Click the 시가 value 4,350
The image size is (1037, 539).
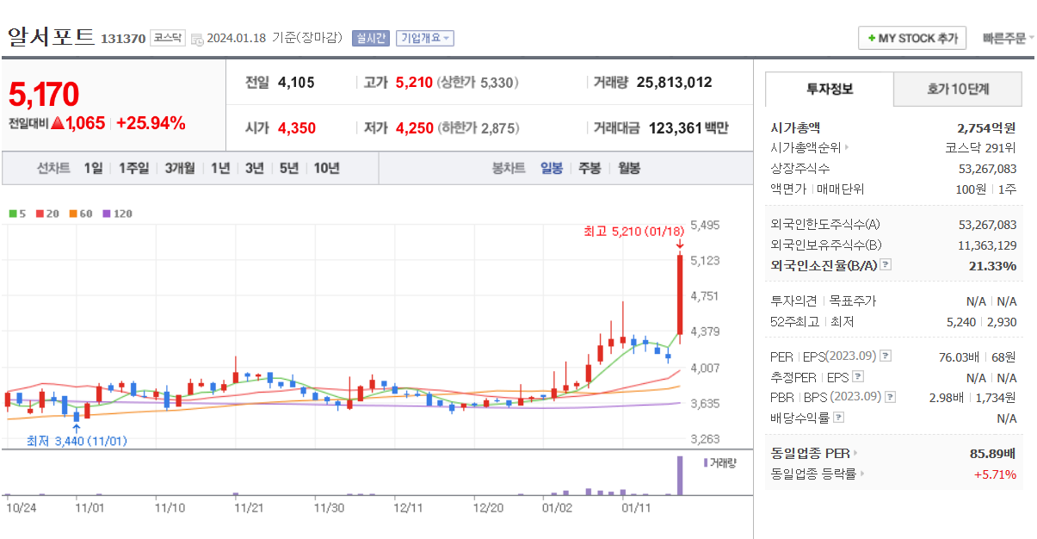(297, 128)
